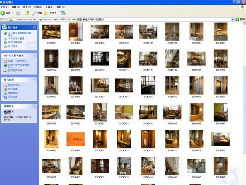Image resolution: width=246 pixels, height=185 pixels.
Task: Click 打印图片 print link
Action: [13, 46]
